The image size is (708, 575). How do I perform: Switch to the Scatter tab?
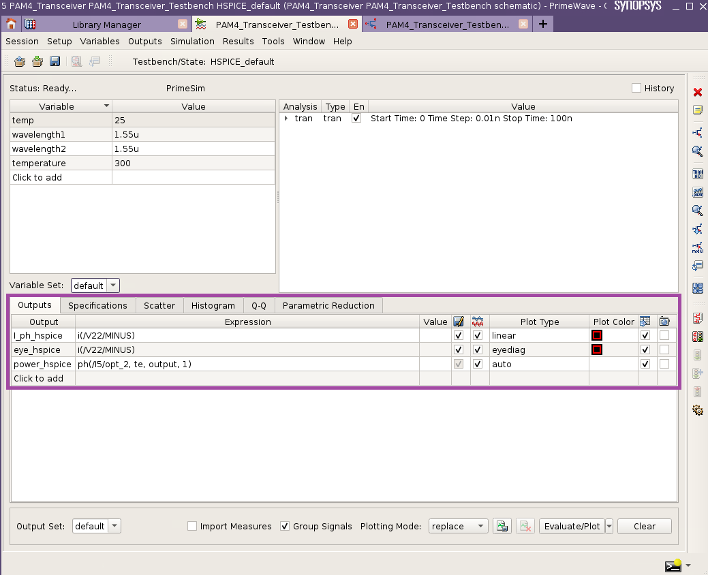click(x=159, y=305)
